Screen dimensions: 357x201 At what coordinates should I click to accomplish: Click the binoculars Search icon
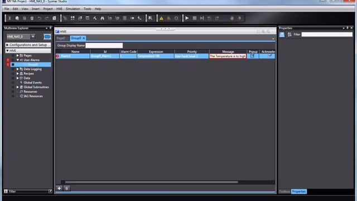click(103, 18)
